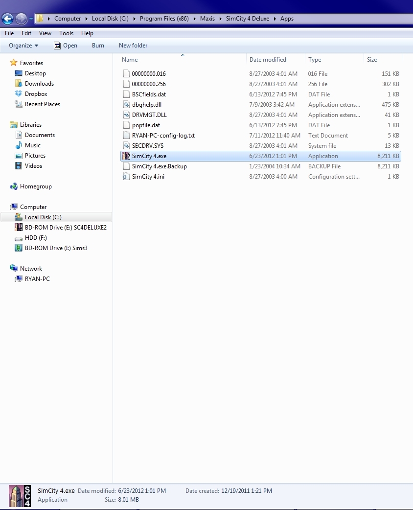Screen dimensions: 413x510
Task: Open the File menu
Action: click(9, 33)
